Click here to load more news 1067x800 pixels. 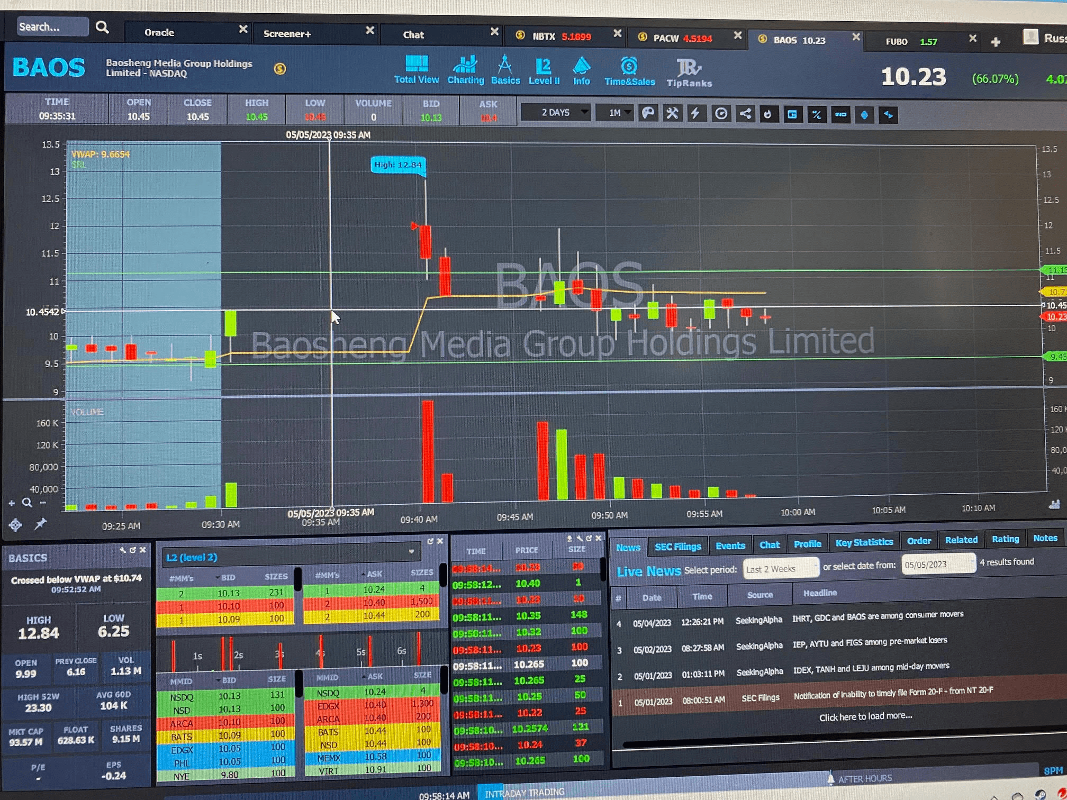pos(865,716)
